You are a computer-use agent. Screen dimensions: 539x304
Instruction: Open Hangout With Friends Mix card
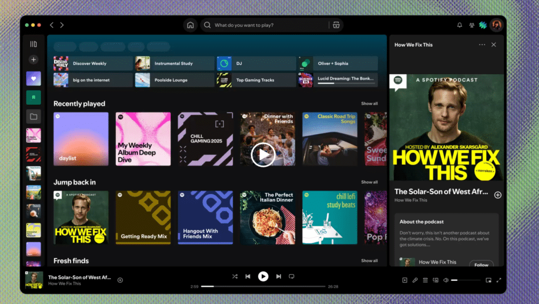coord(205,218)
